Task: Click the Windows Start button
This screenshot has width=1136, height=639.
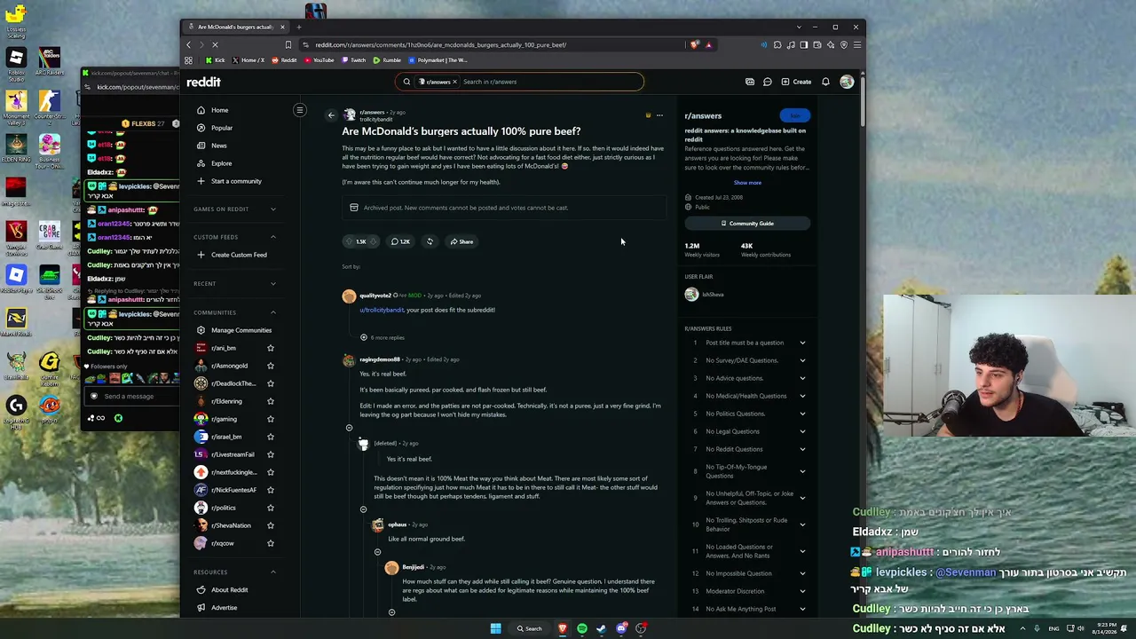Action: click(x=495, y=628)
